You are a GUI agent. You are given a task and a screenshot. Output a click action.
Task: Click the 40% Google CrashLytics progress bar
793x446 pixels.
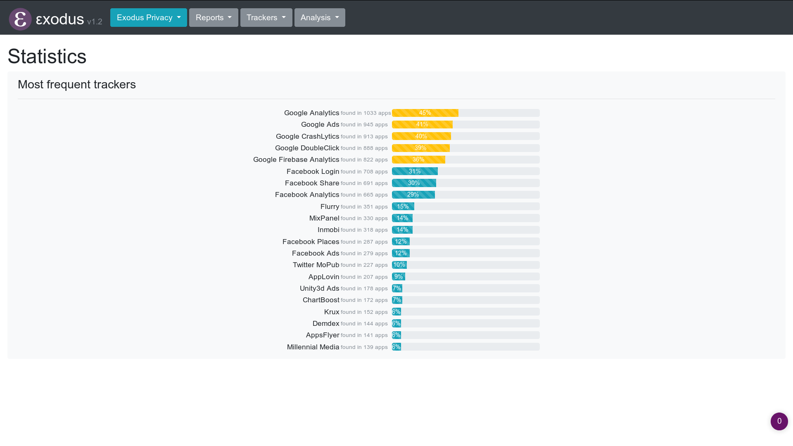pyautogui.click(x=421, y=136)
